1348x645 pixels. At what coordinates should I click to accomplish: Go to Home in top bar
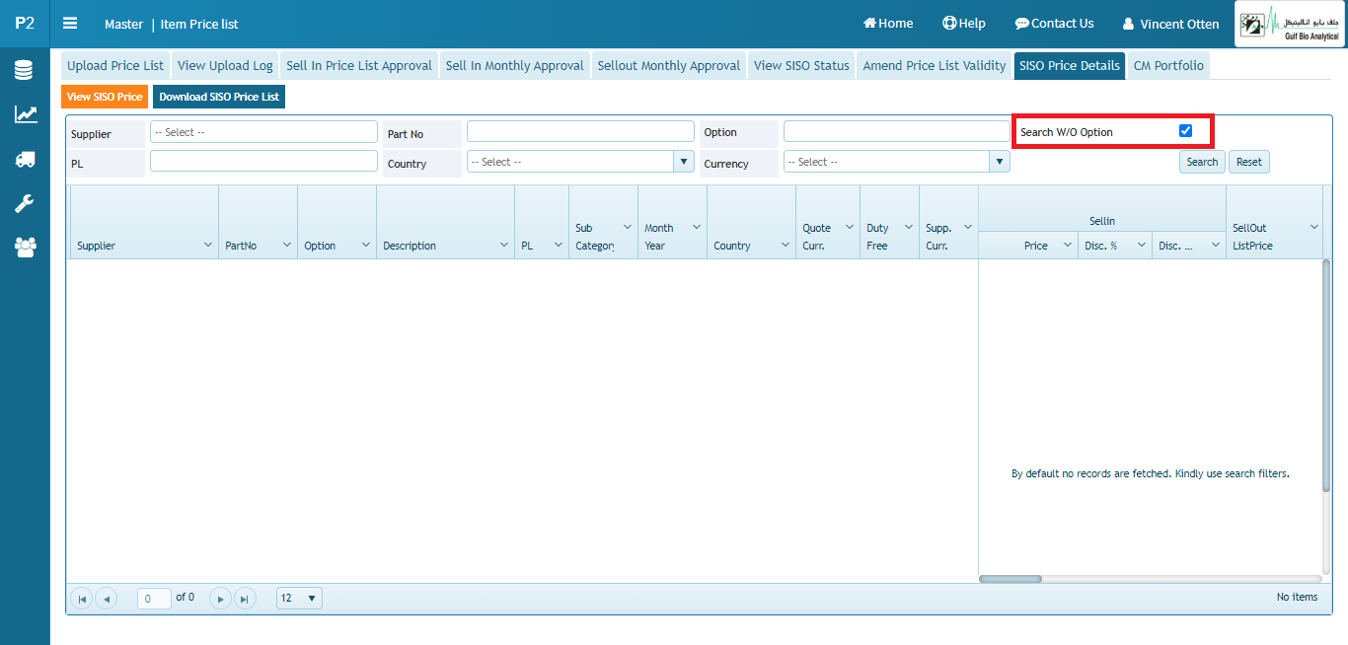pos(888,24)
